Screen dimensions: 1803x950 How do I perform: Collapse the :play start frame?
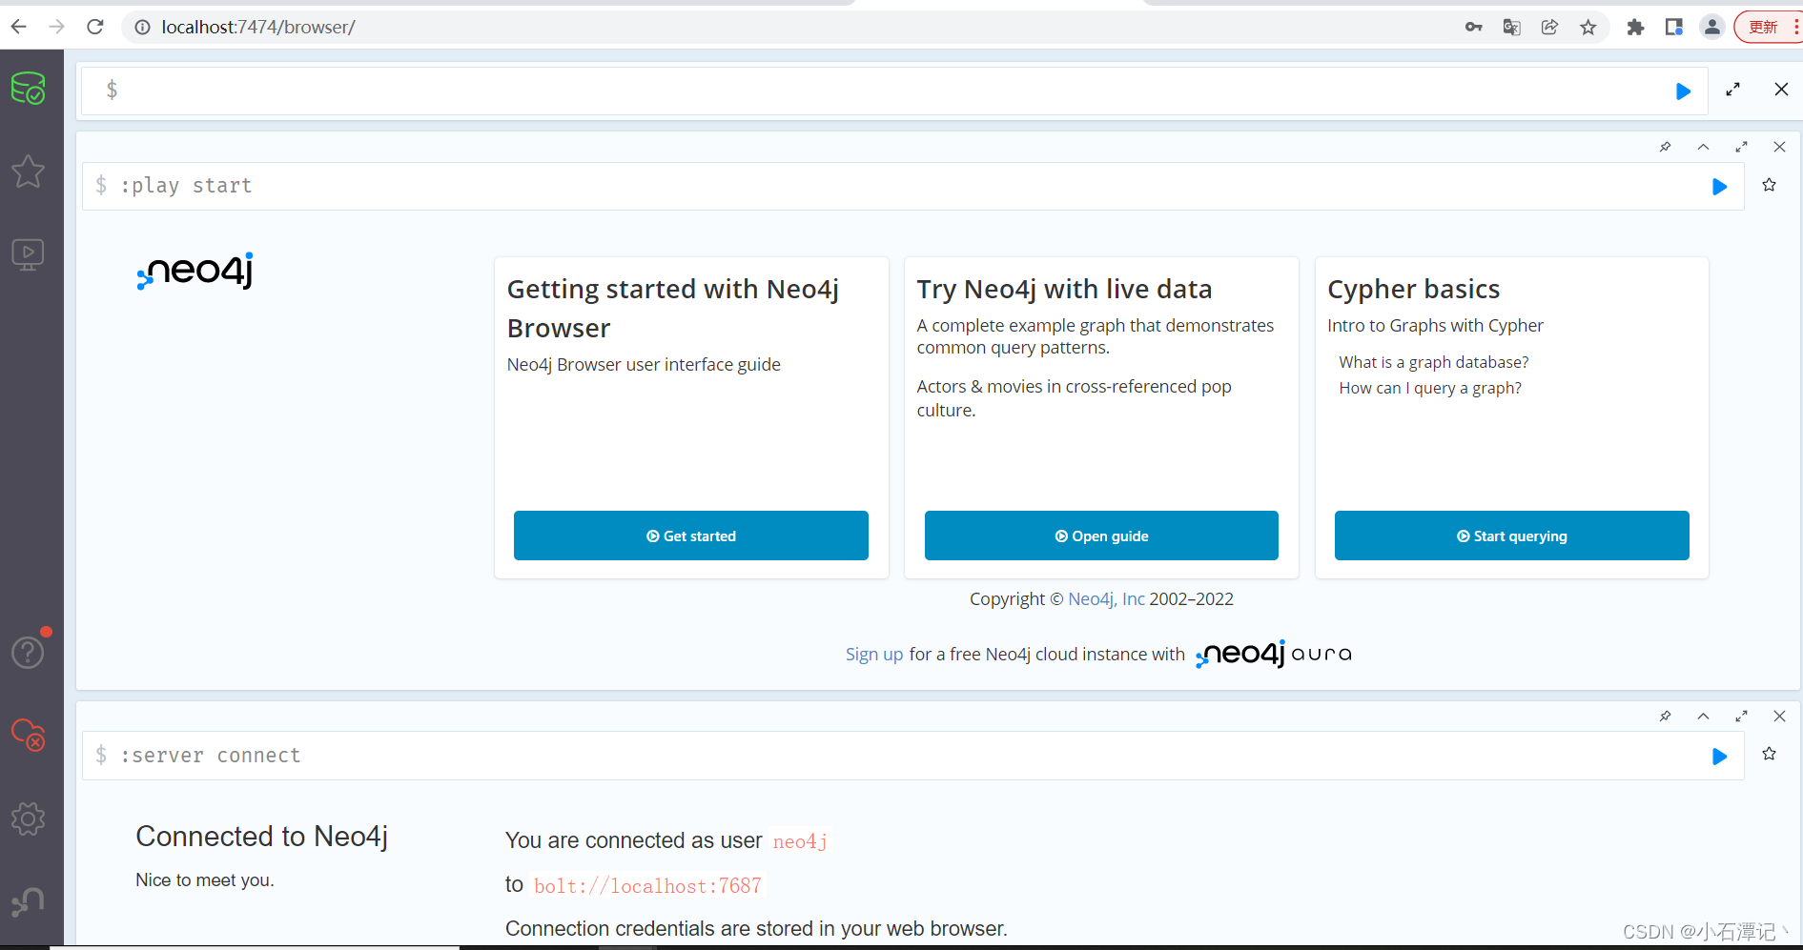tap(1703, 147)
